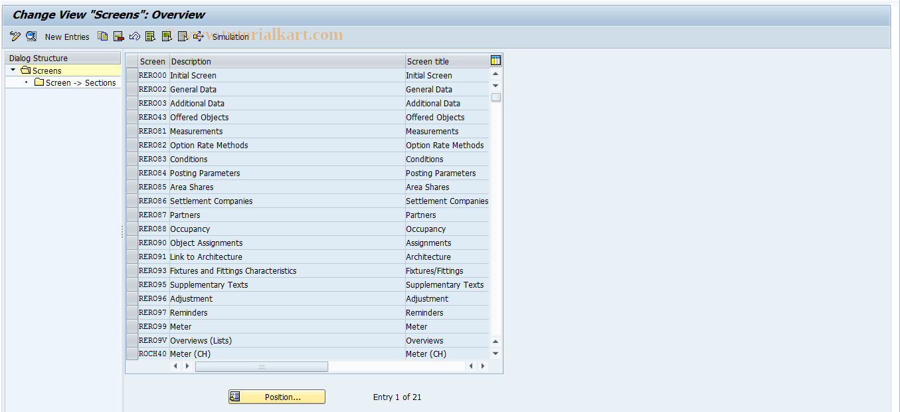
Task: Click Supplementary Texts description cell
Action: pos(287,284)
